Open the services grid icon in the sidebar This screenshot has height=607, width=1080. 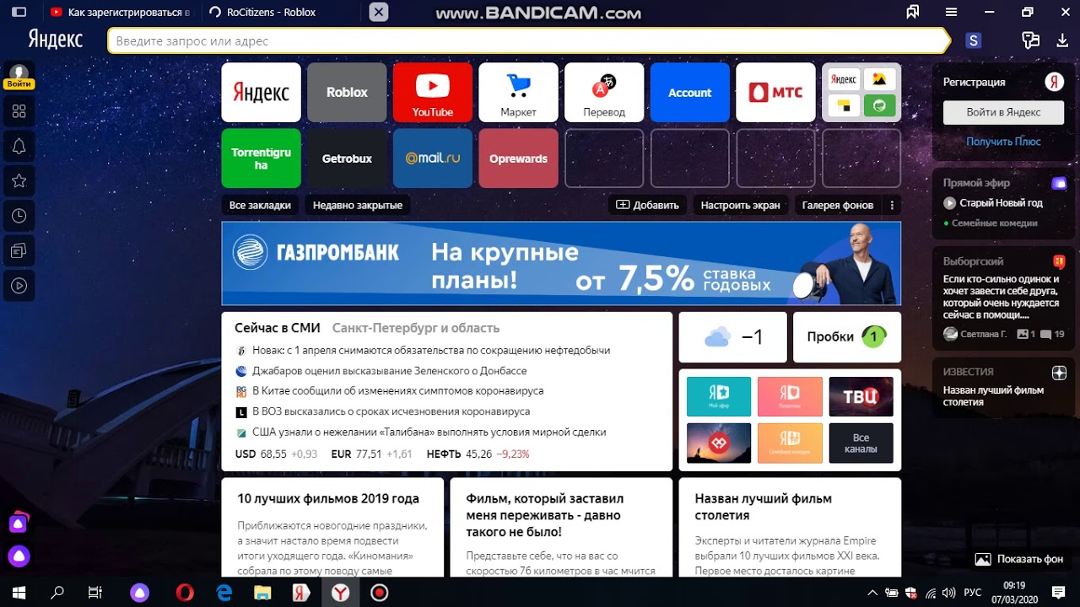19,111
